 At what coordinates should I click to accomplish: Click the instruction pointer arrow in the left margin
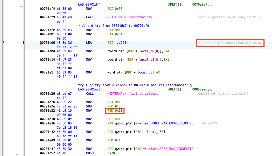3,42
